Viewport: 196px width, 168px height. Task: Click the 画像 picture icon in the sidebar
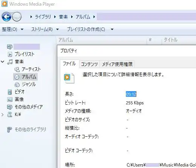click(10, 99)
